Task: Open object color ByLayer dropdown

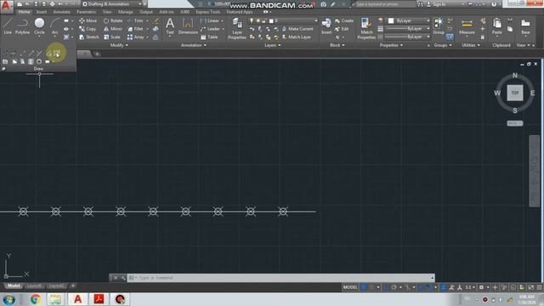Action: 409,20
